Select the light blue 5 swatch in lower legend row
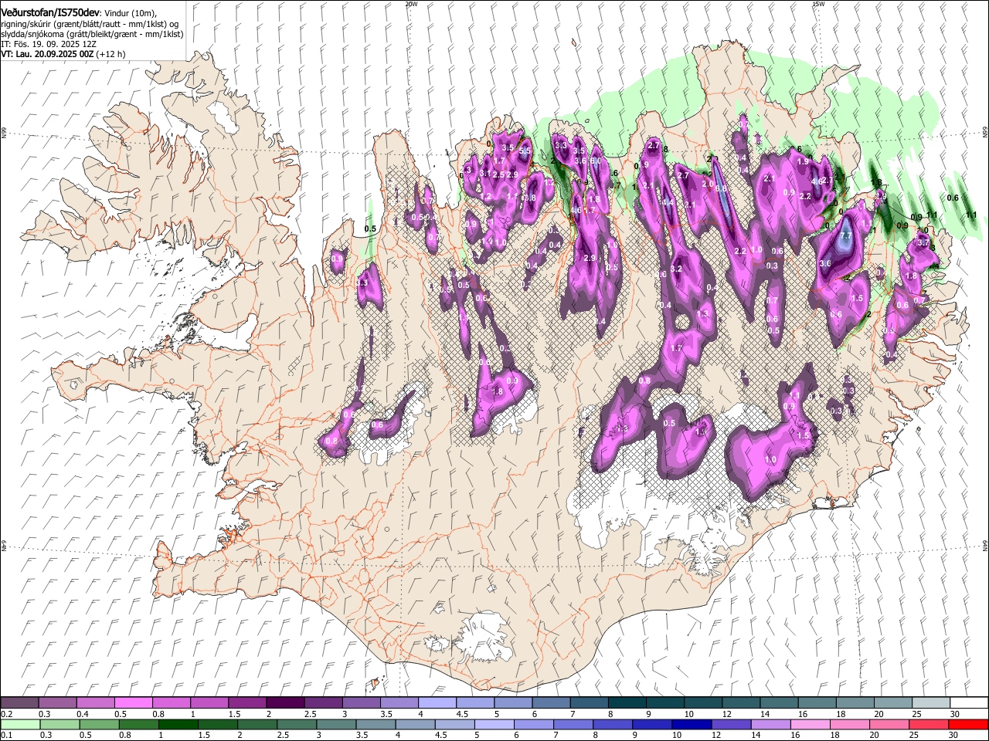The width and height of the screenshot is (989, 741). coord(494,724)
